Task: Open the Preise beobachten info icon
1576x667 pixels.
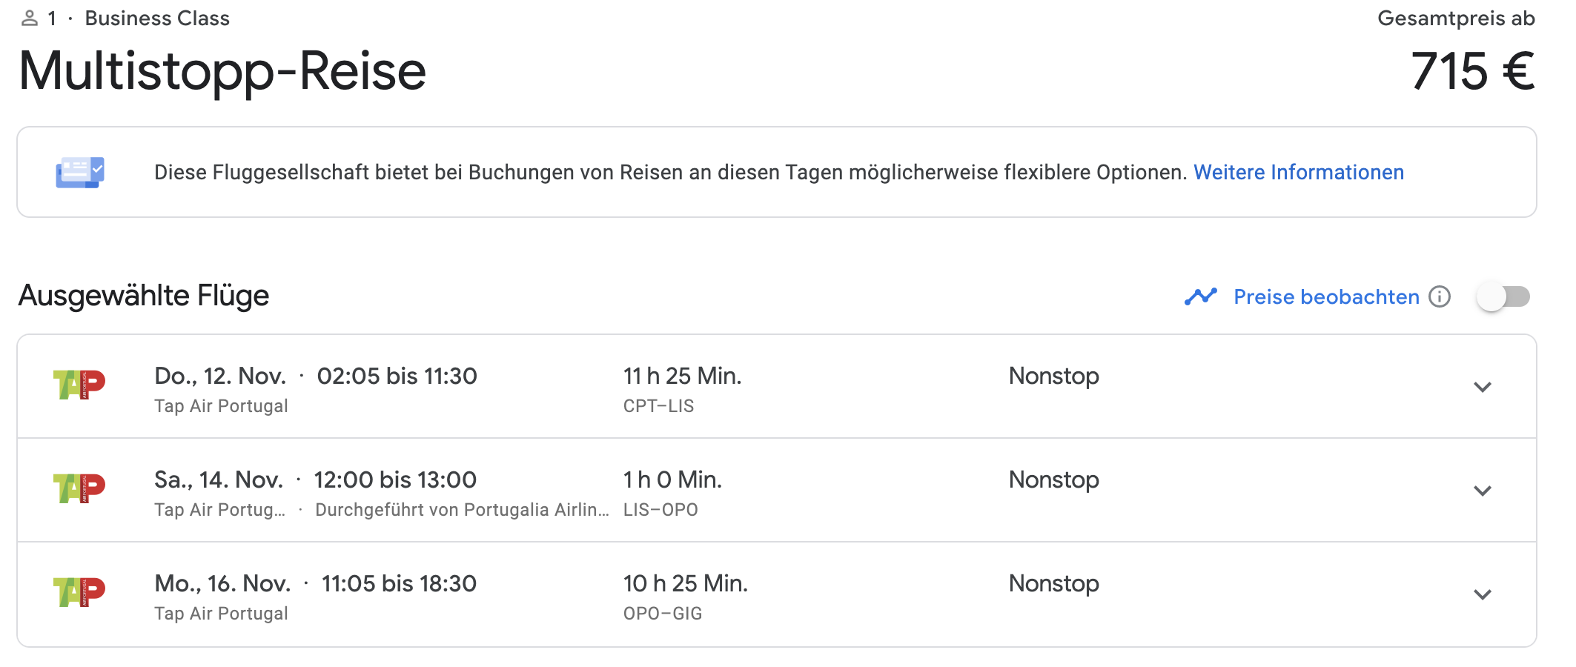Action: tap(1440, 296)
